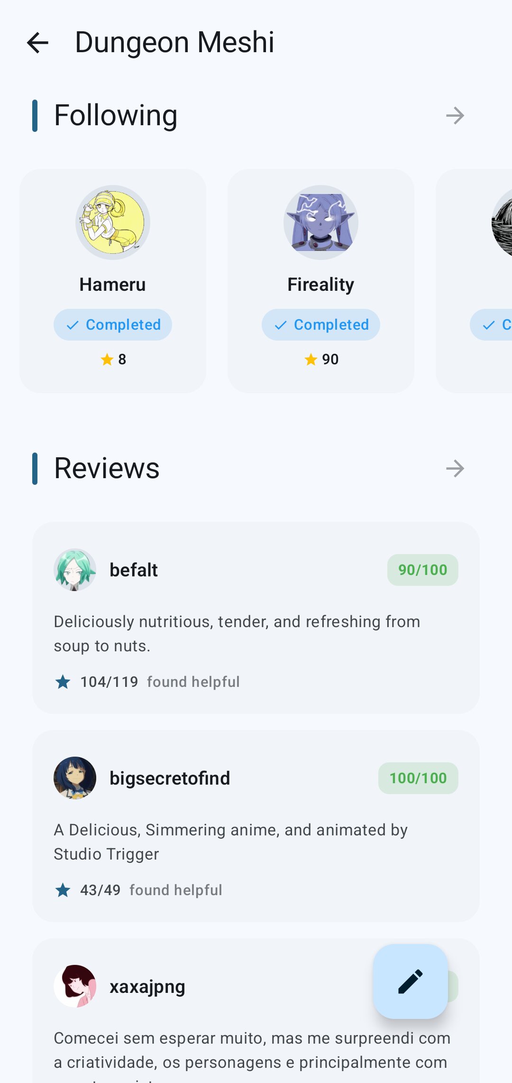512x1083 pixels.
Task: Expand the Following section arrow
Action: pyautogui.click(x=455, y=115)
